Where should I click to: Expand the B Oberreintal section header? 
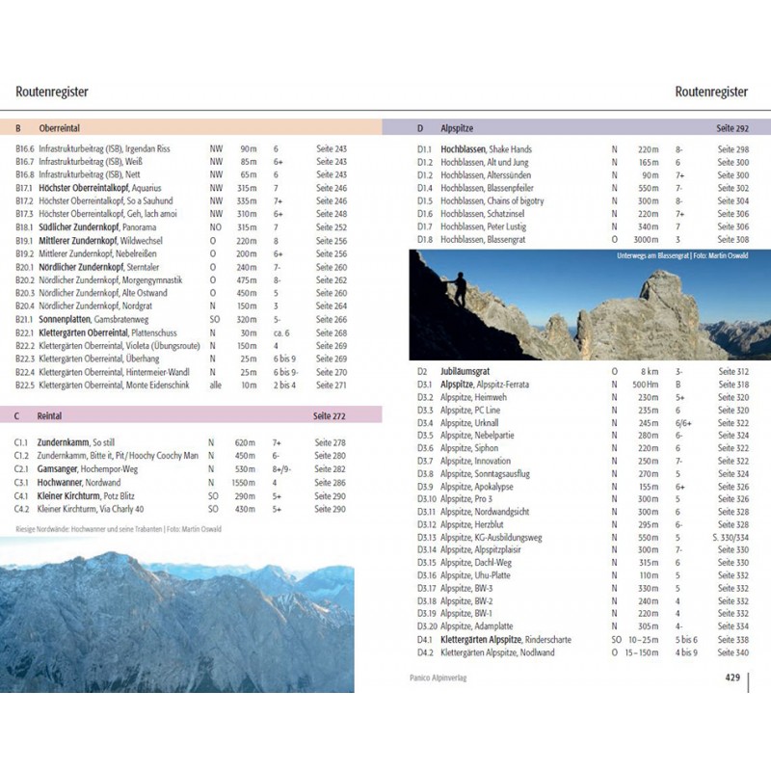[x=58, y=127]
